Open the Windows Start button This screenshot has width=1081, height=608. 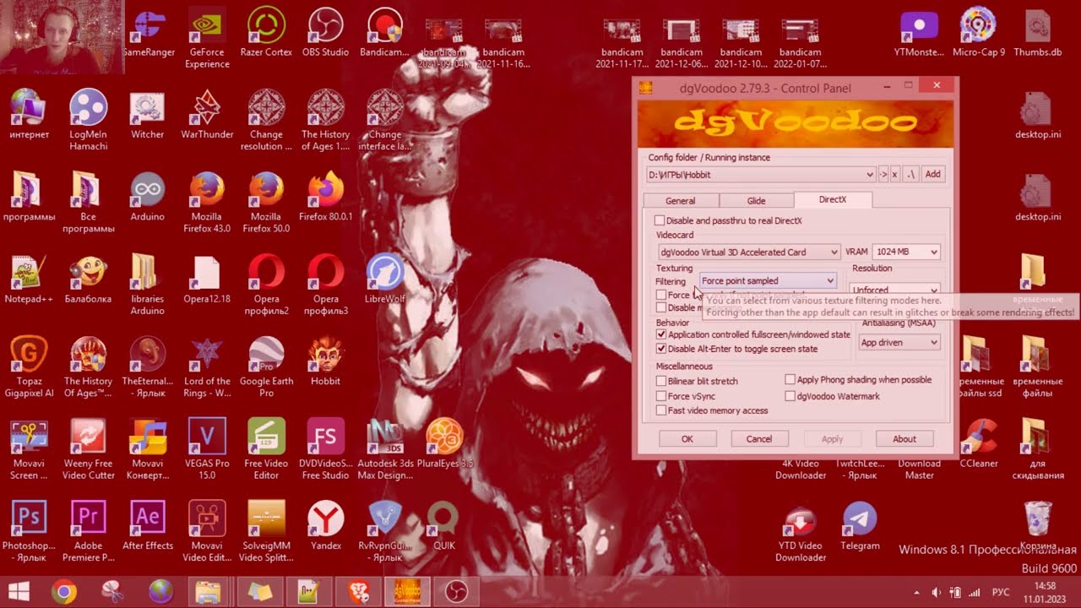[x=19, y=591]
